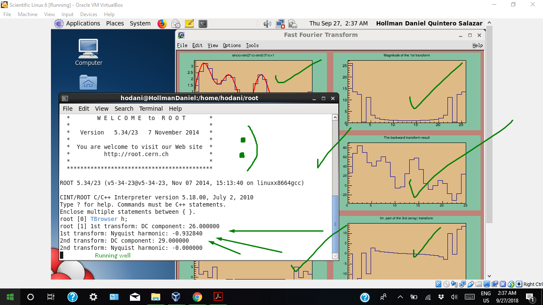The image size is (543, 305).
Task: Click the terminal's vertical scrollbar thumb
Action: click(335, 224)
